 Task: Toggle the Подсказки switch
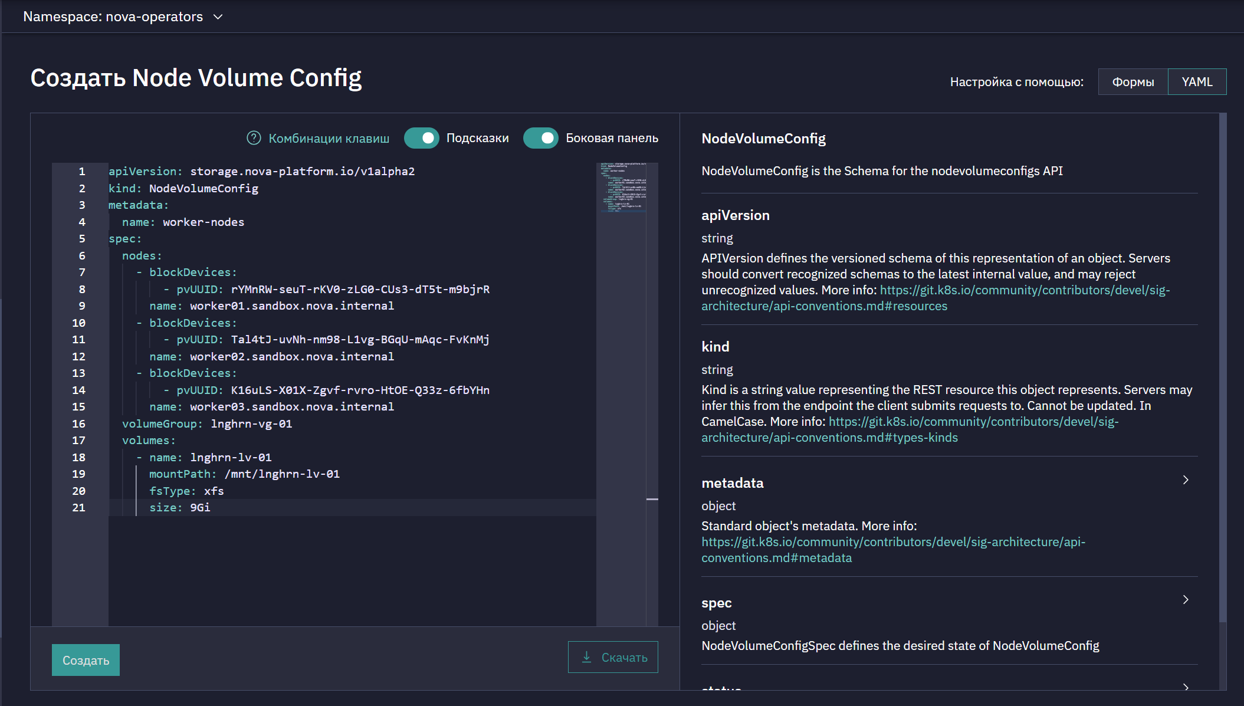pyautogui.click(x=421, y=138)
